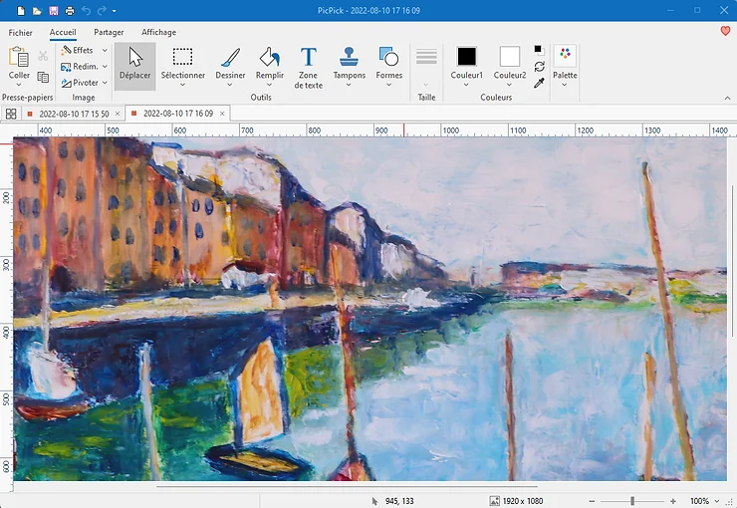Click the Coller paste icon
This screenshot has height=508, width=737.
point(19,58)
